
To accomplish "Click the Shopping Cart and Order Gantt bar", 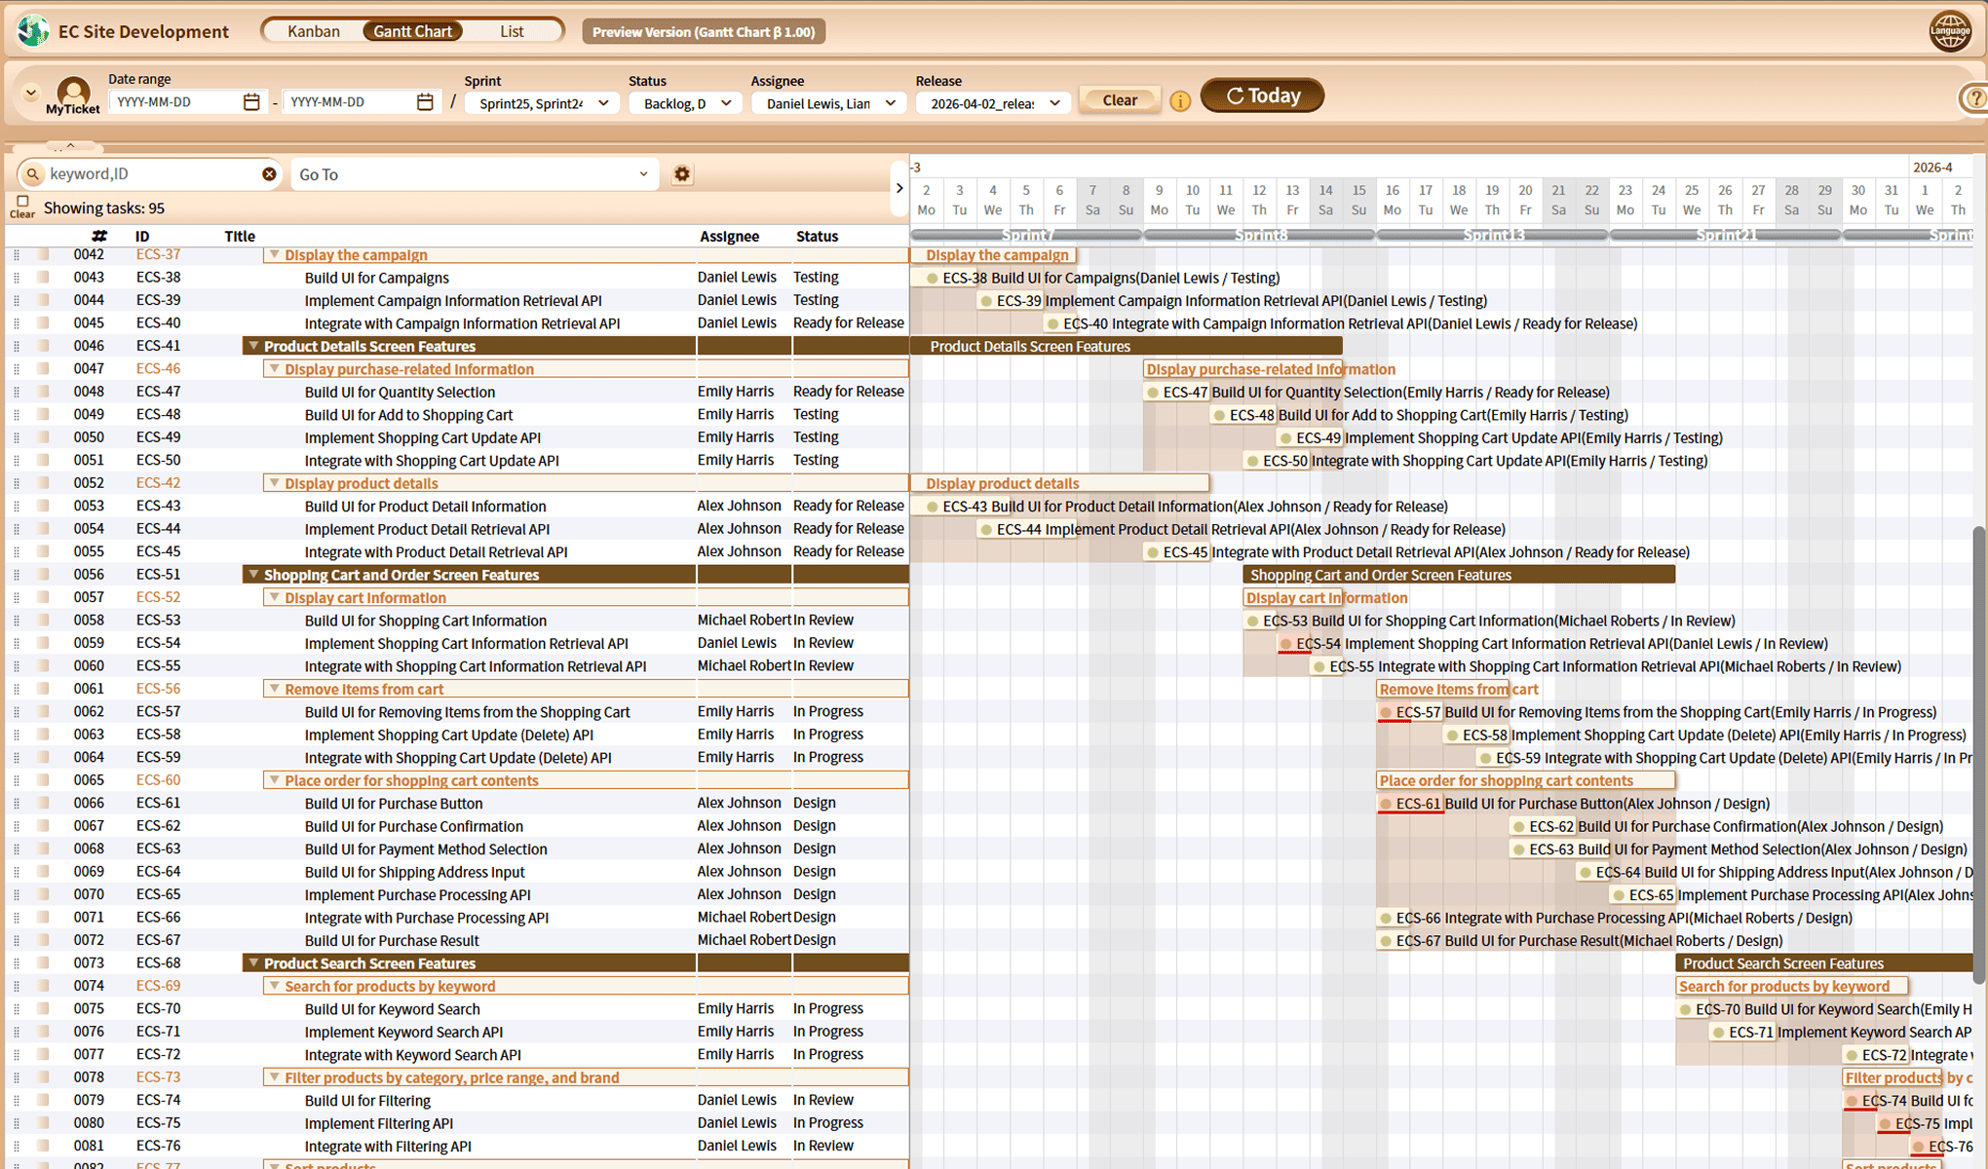I will 1459,575.
